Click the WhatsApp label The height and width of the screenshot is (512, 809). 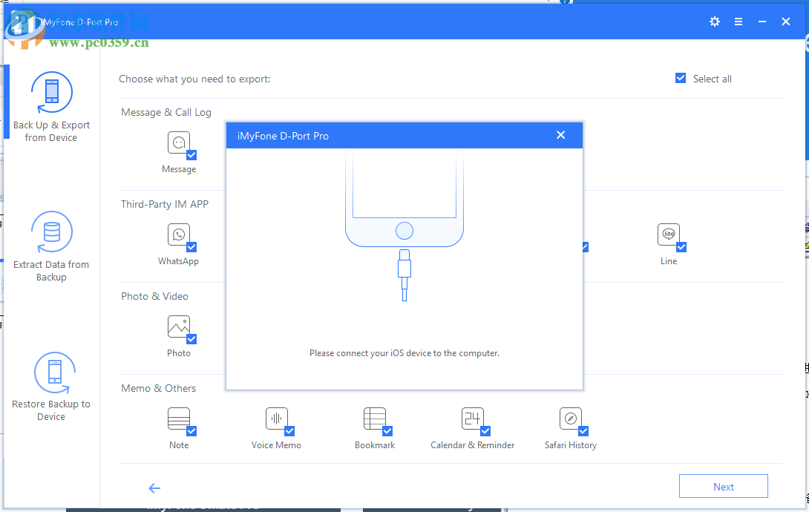click(x=179, y=261)
